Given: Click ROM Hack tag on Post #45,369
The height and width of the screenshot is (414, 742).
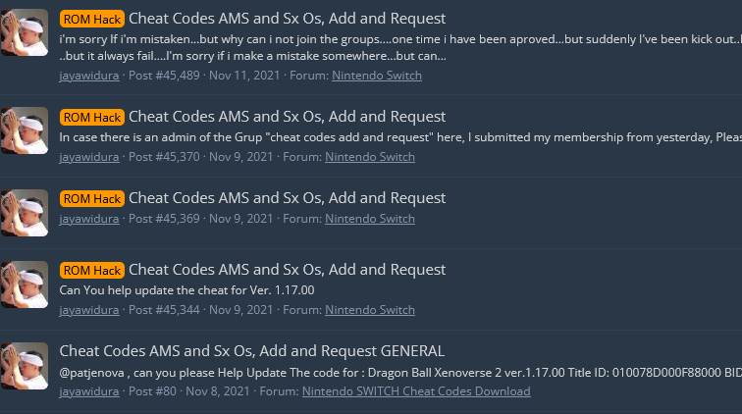Looking at the screenshot, I should point(92,199).
